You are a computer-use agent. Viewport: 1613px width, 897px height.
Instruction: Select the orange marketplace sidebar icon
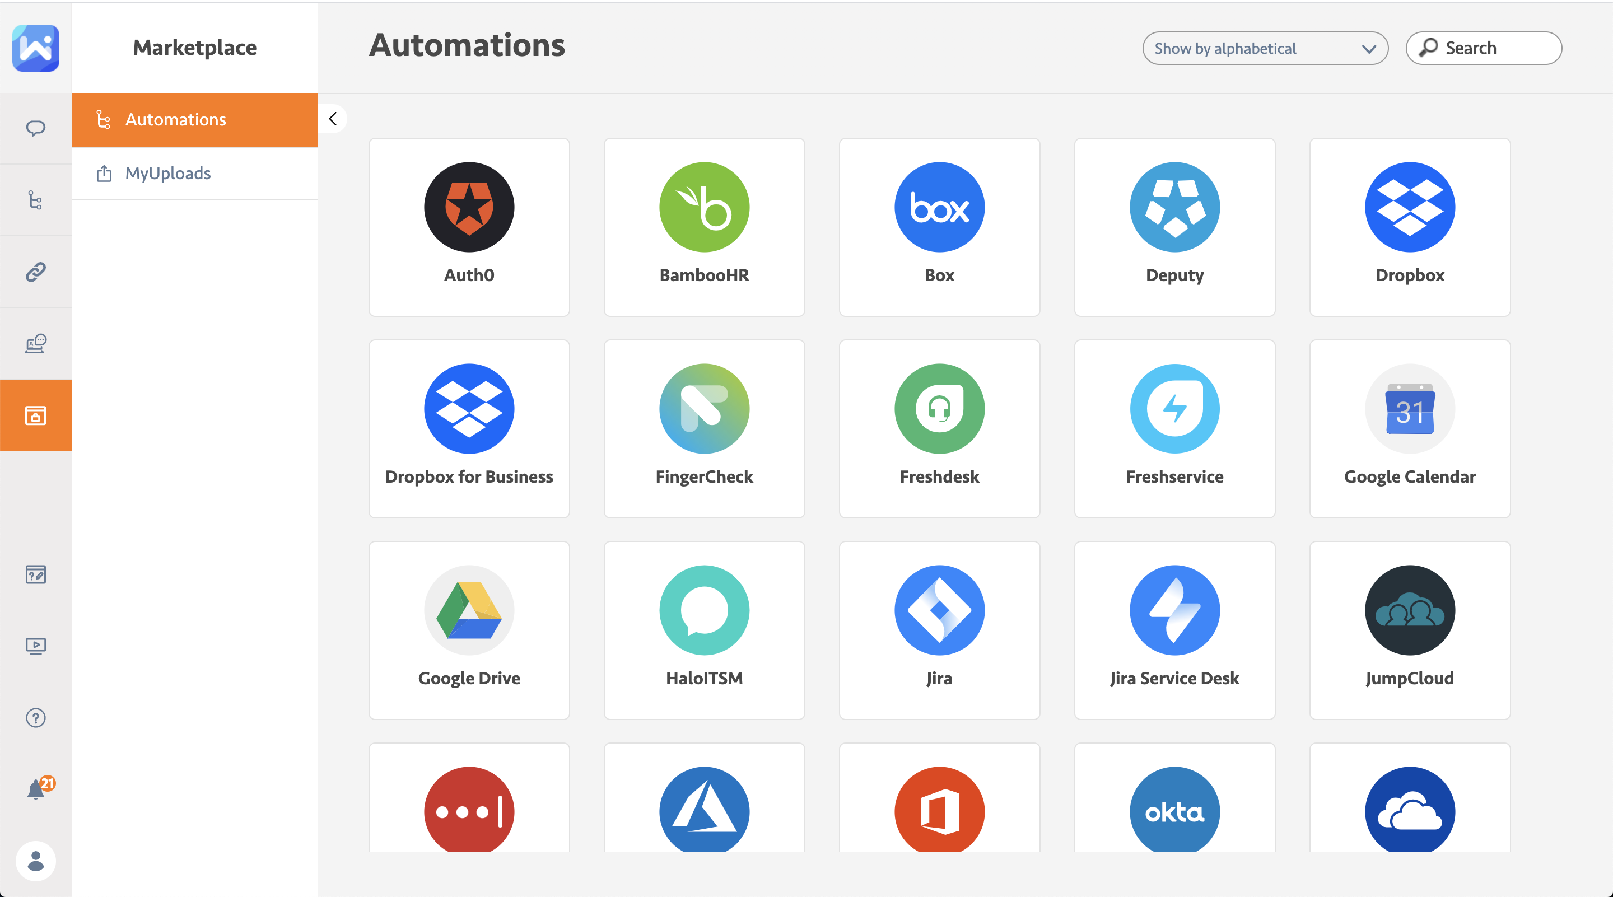click(x=36, y=415)
